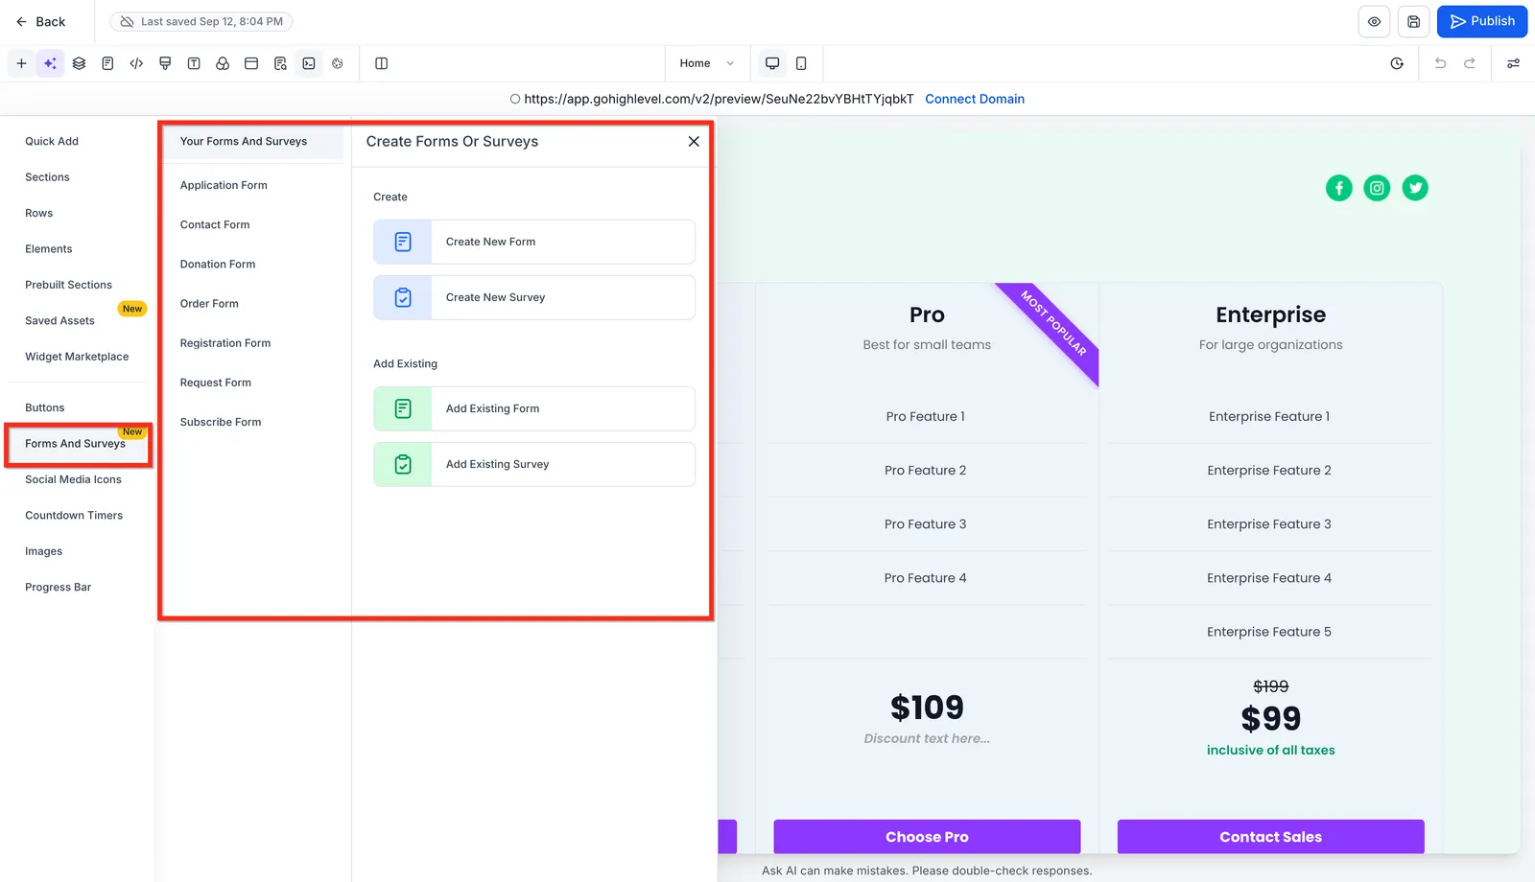Select the $109 Pro price text
Image resolution: width=1535 pixels, height=882 pixels.
point(927,708)
